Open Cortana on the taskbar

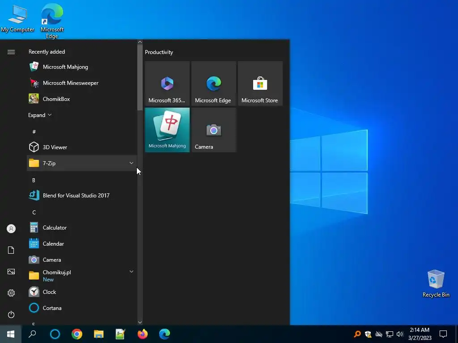point(55,334)
